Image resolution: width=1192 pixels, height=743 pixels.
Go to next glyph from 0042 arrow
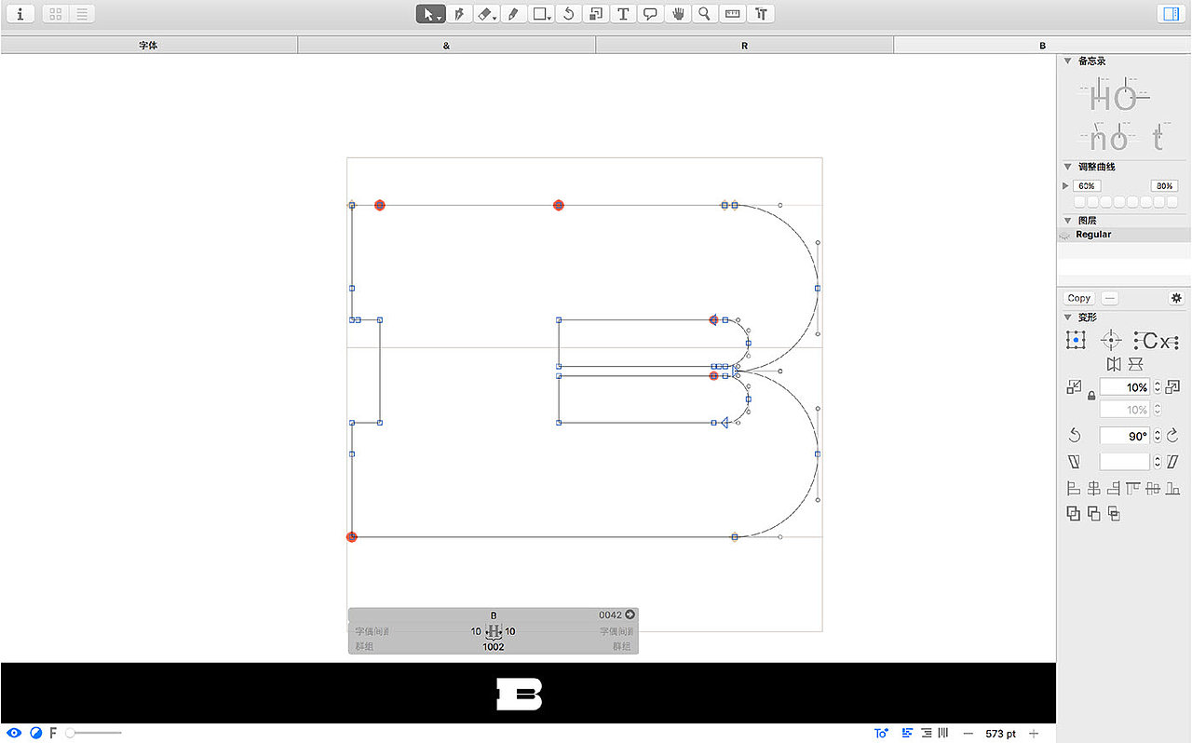point(630,615)
